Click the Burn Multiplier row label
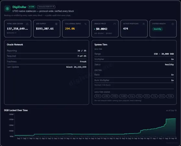181x146 pixels. coord(102,80)
